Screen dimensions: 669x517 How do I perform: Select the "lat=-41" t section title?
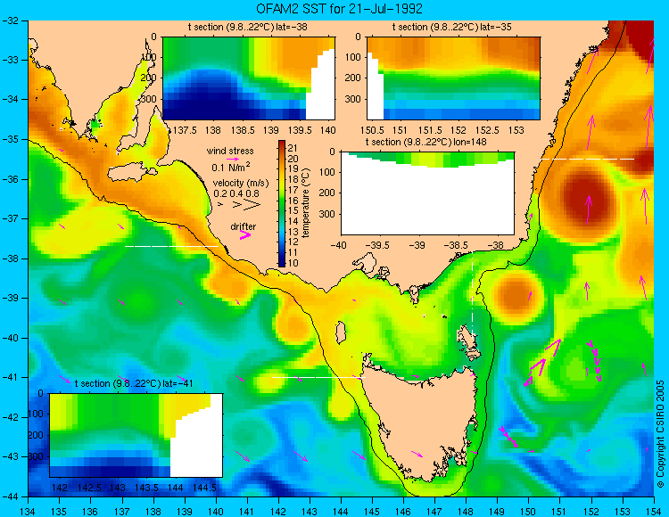[134, 383]
